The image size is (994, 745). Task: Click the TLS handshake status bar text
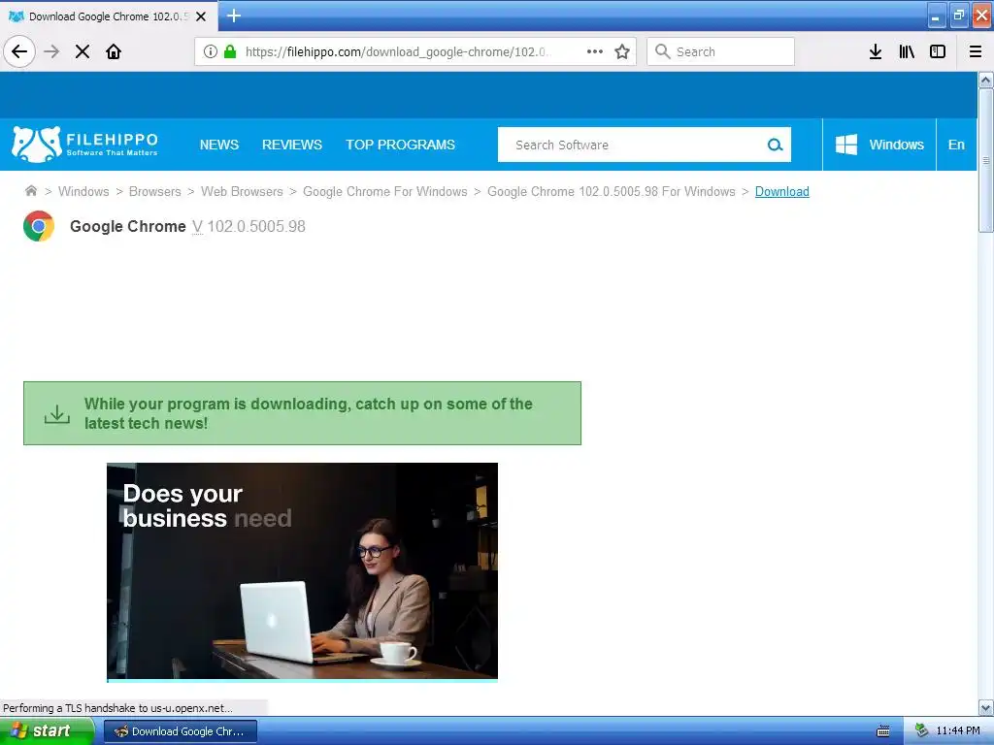(x=117, y=707)
